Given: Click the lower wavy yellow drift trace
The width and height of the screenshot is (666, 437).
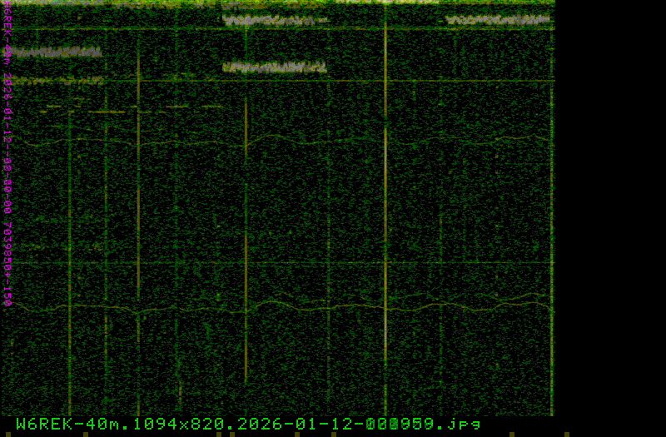Looking at the screenshot, I should pyautogui.click(x=333, y=306).
